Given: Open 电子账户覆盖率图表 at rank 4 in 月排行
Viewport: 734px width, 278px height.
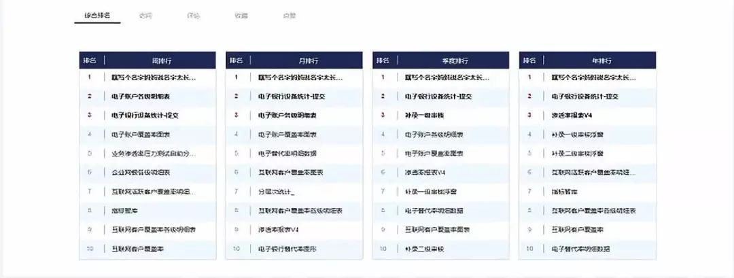Looking at the screenshot, I should click(x=287, y=135).
